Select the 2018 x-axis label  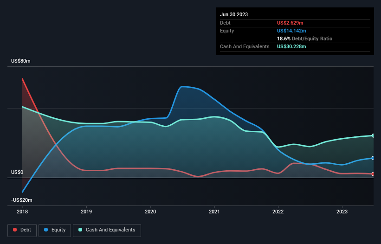click(22, 212)
